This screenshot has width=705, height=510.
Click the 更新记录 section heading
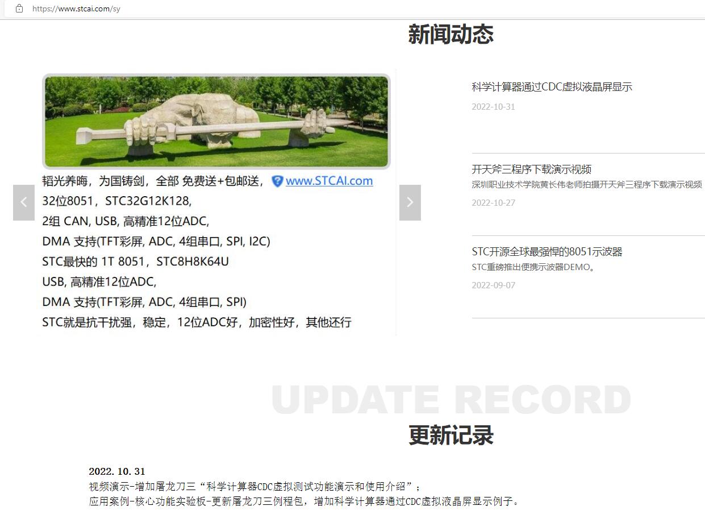click(450, 436)
